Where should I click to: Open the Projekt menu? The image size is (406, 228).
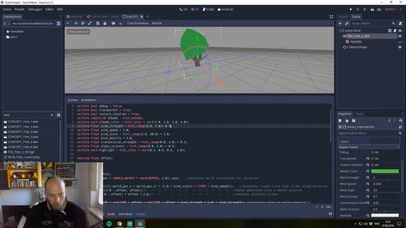point(20,9)
